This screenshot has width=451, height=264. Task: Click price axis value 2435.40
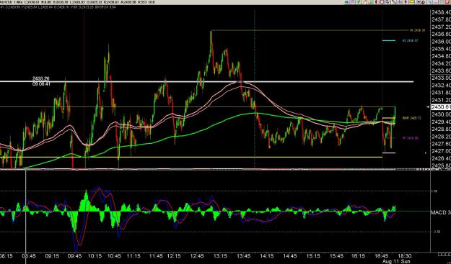tap(441, 49)
